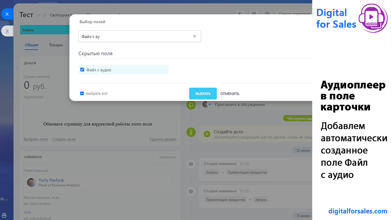Click 'Пригласить к обсуждению'
391x220 pixels.
tap(239, 105)
